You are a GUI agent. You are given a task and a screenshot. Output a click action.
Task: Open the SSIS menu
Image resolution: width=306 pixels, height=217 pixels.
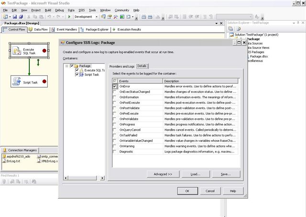click(x=81, y=10)
